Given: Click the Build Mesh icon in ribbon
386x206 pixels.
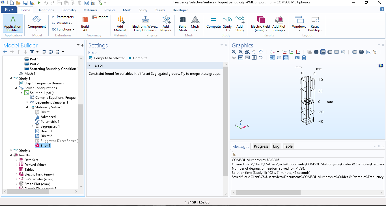Looking at the screenshot, I should pos(183,24).
